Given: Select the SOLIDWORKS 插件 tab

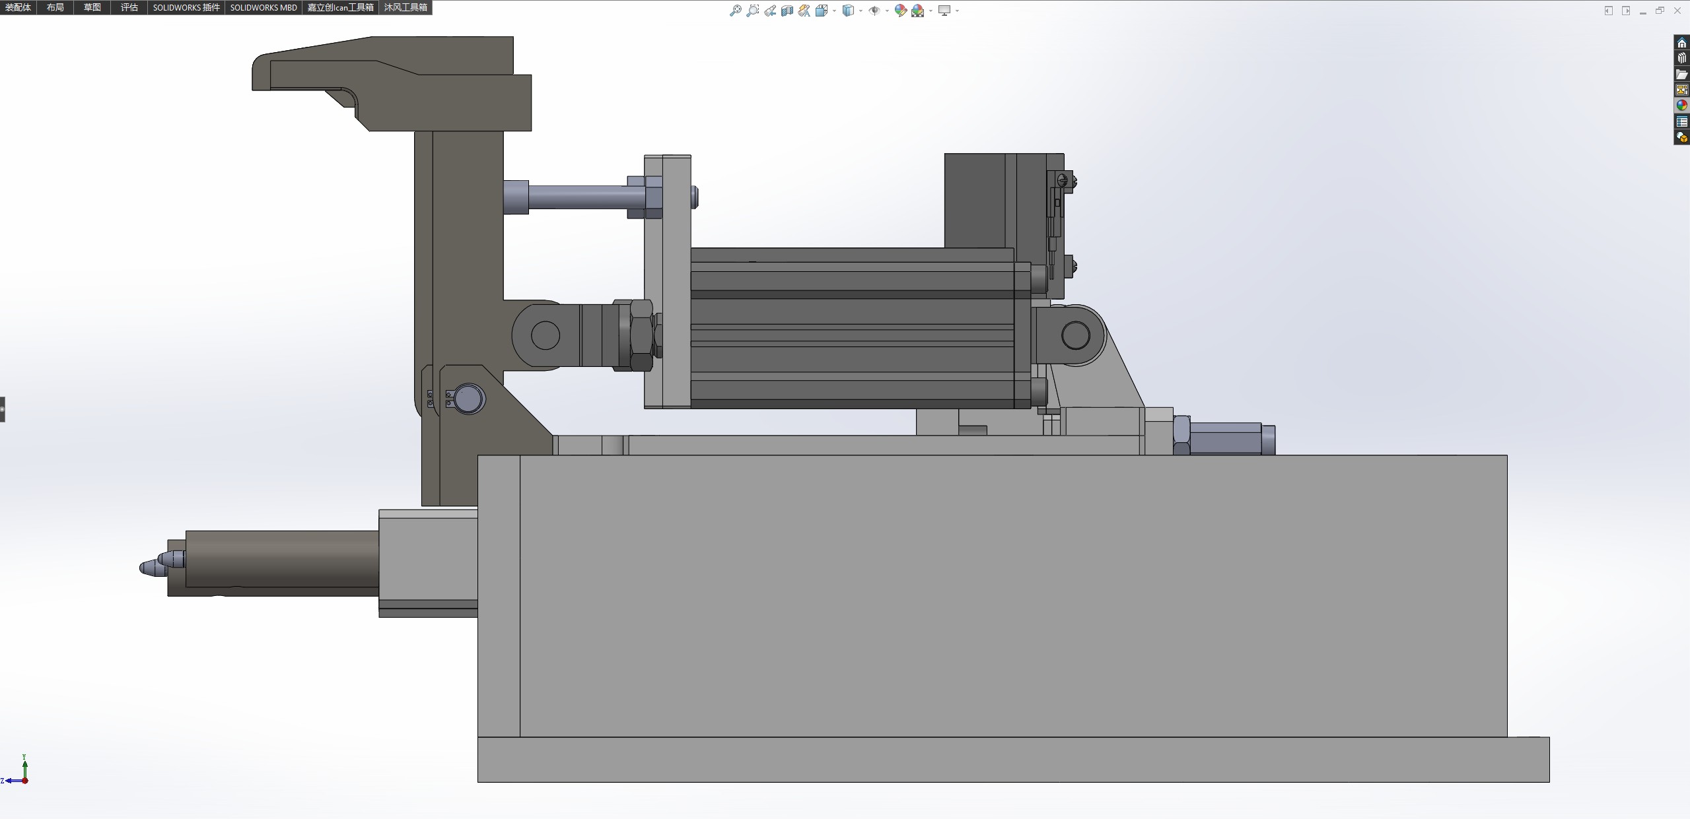Looking at the screenshot, I should coord(186,7).
